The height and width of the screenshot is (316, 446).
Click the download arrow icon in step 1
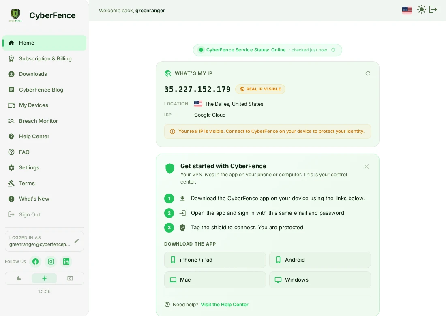(x=182, y=199)
